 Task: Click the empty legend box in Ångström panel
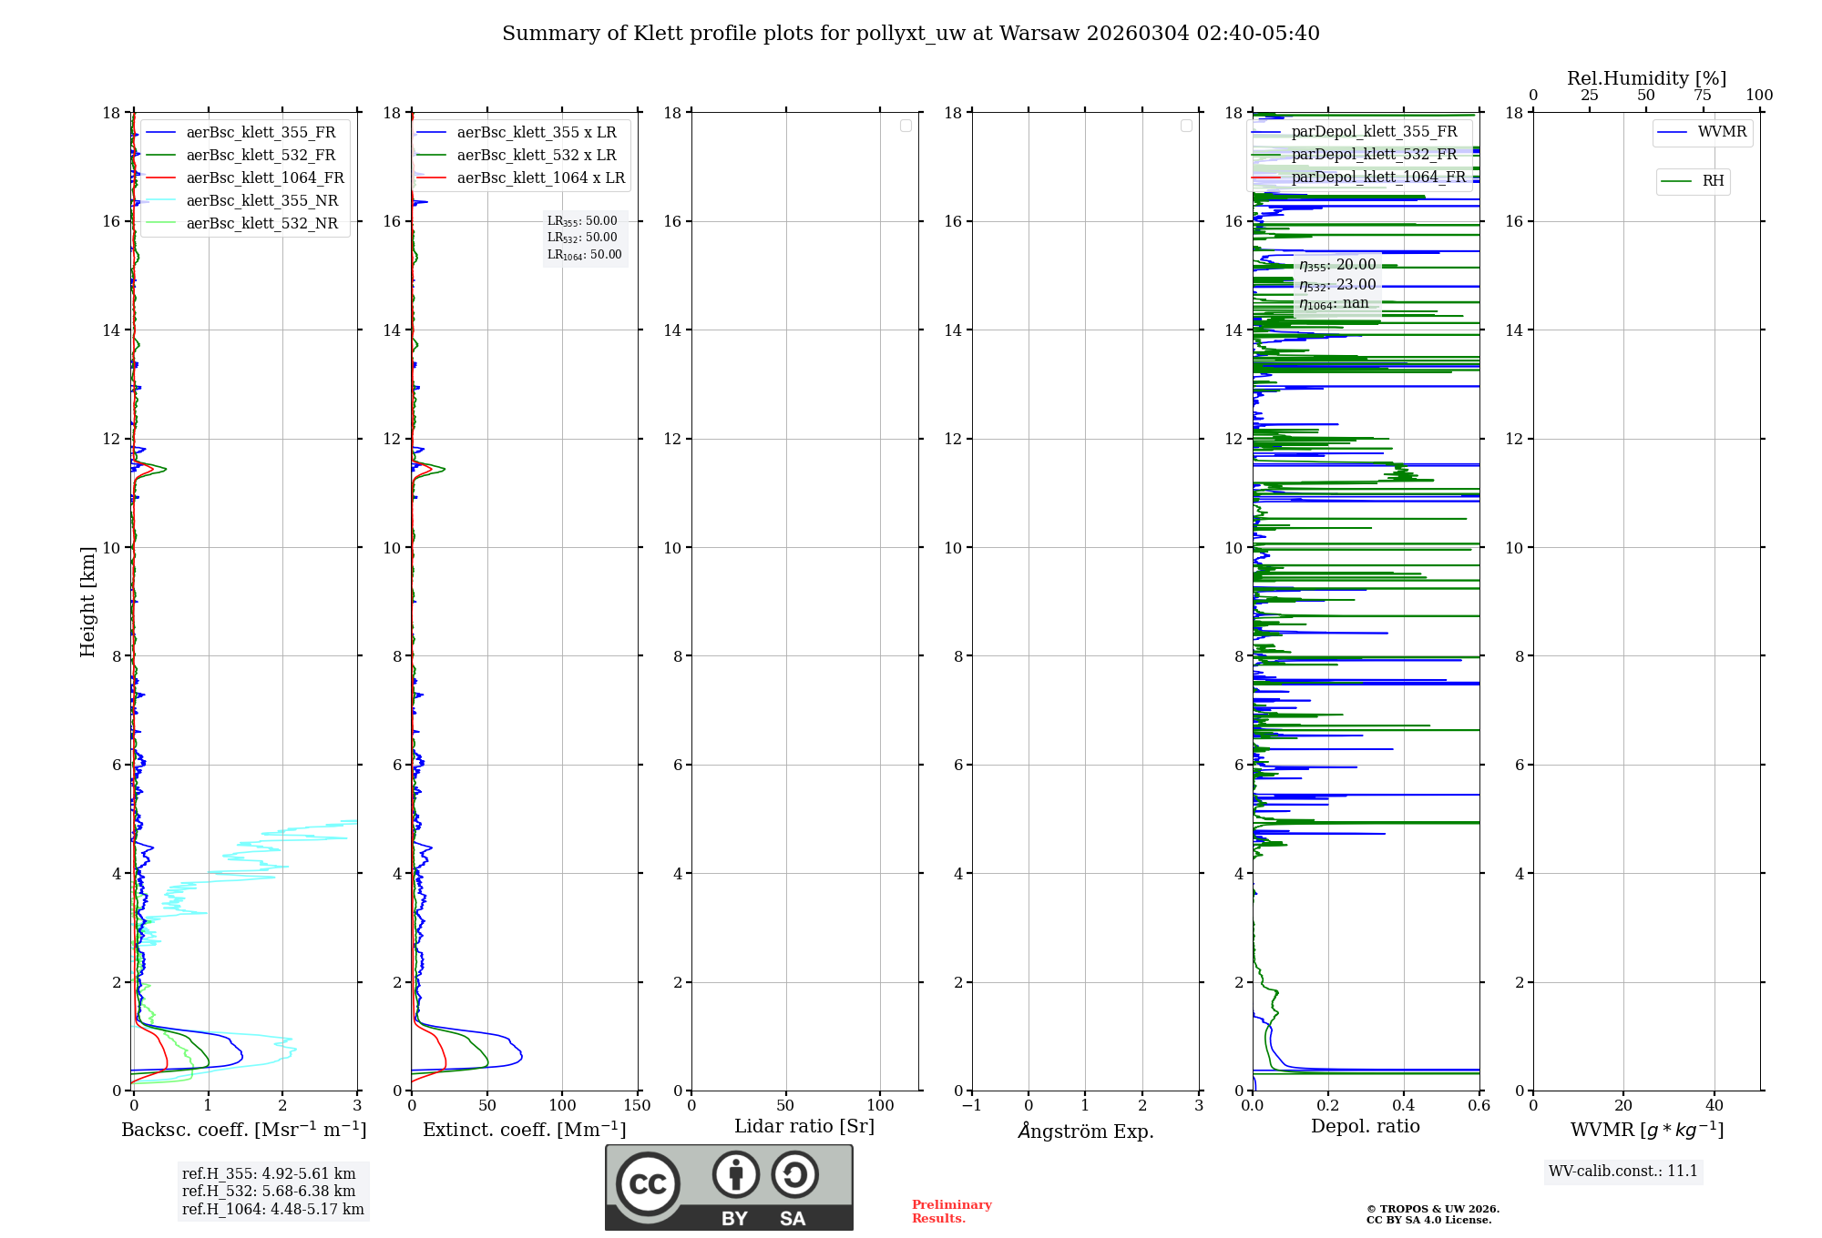1186,126
